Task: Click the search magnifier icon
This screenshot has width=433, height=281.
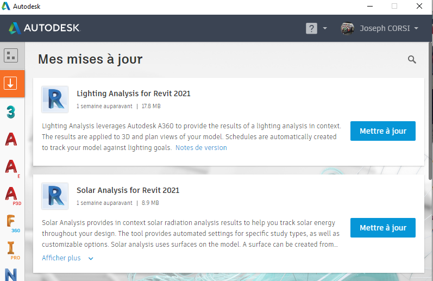Action: click(412, 60)
